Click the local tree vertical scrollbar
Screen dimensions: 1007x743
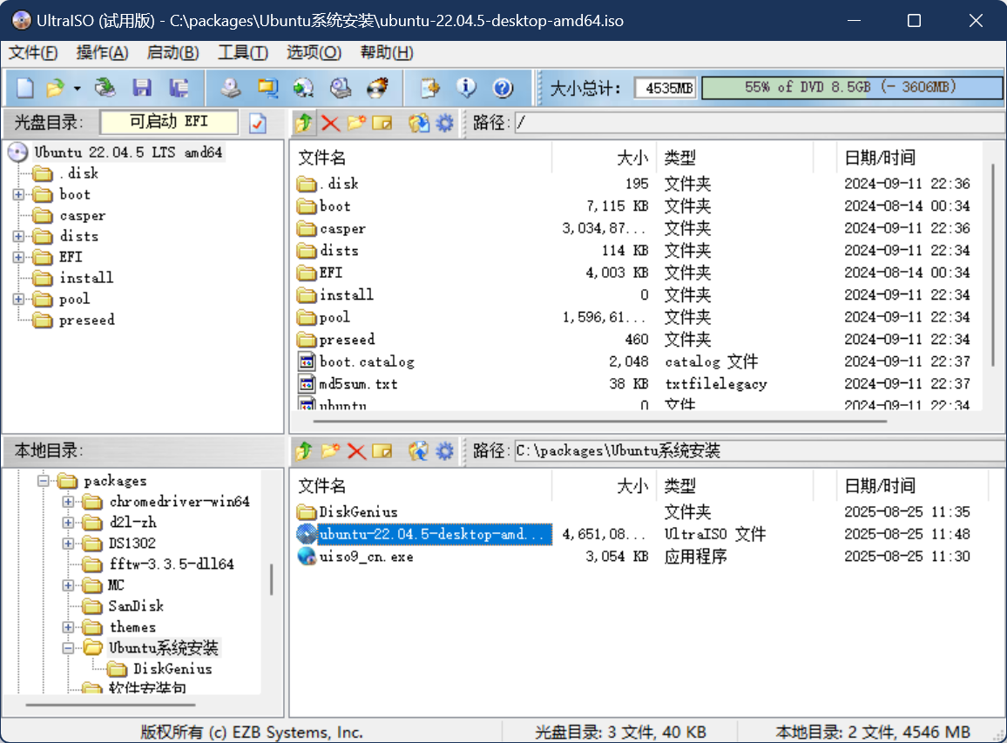[271, 580]
